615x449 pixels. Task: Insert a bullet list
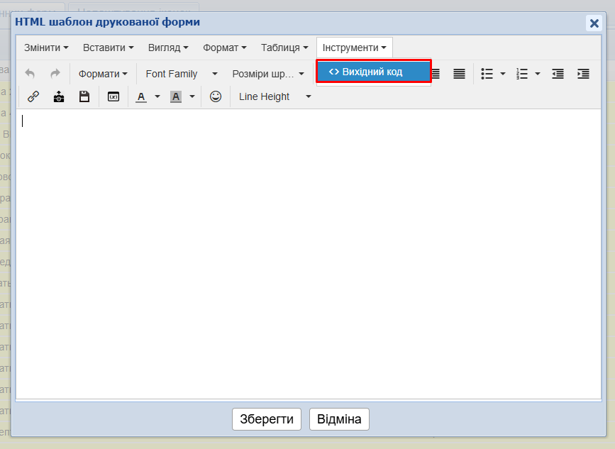click(487, 74)
